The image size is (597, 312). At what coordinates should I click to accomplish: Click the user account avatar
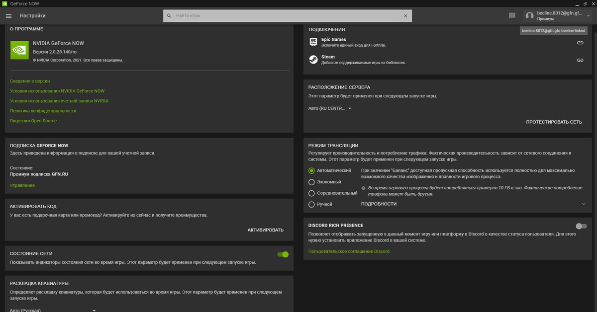click(529, 16)
